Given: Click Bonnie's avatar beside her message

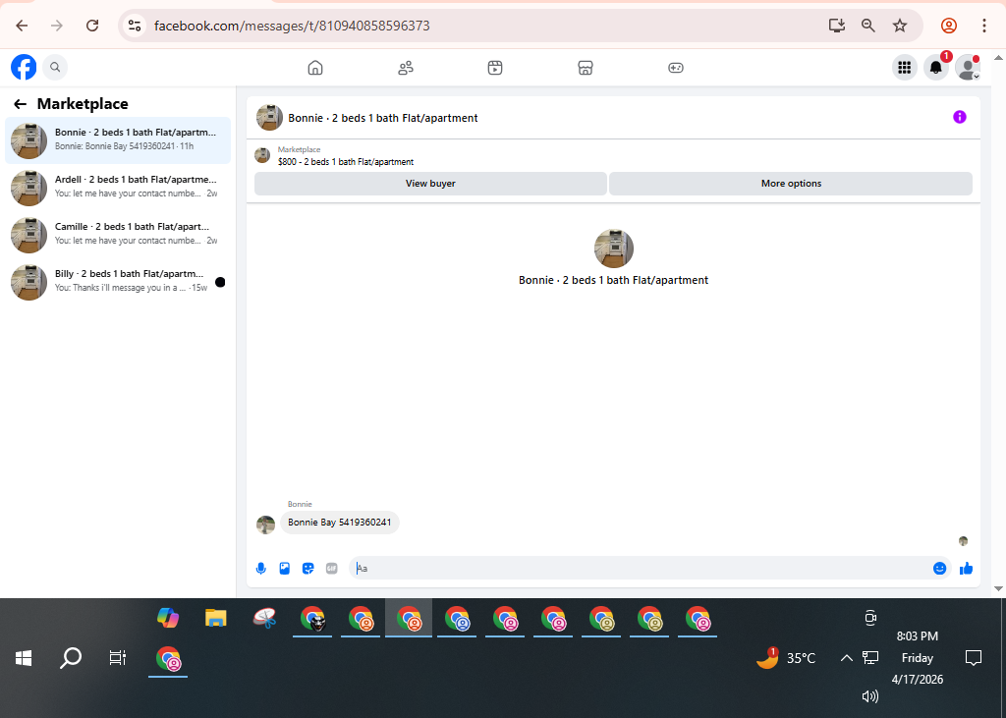Looking at the screenshot, I should [x=265, y=525].
